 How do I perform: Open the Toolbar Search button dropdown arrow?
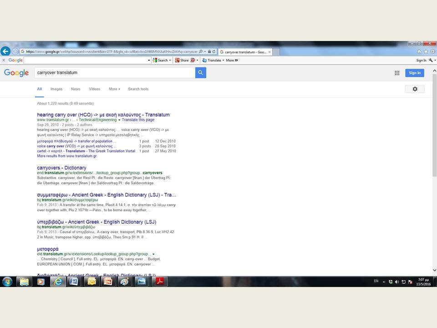click(170, 60)
